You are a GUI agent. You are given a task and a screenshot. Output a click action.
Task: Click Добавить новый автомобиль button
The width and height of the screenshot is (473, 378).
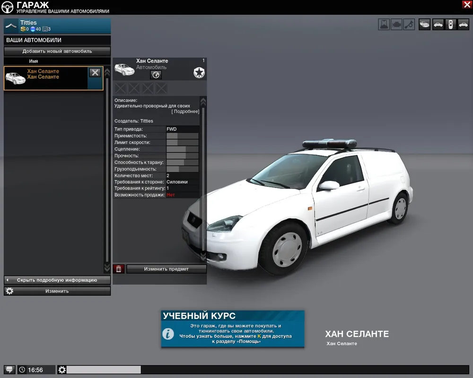click(57, 51)
